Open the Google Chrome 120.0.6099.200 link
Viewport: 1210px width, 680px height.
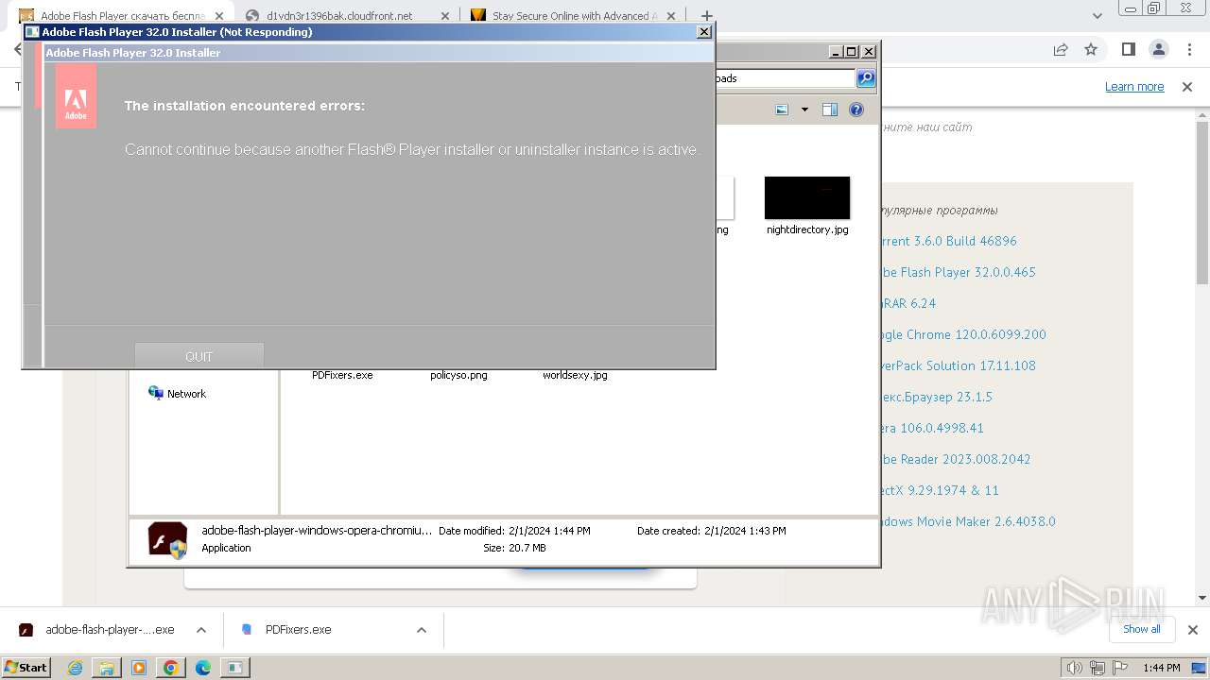tap(963, 334)
